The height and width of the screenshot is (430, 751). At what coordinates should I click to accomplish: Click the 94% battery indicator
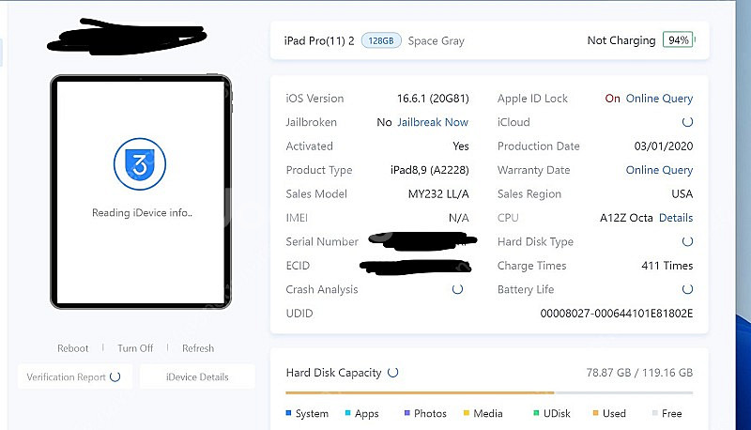click(678, 40)
